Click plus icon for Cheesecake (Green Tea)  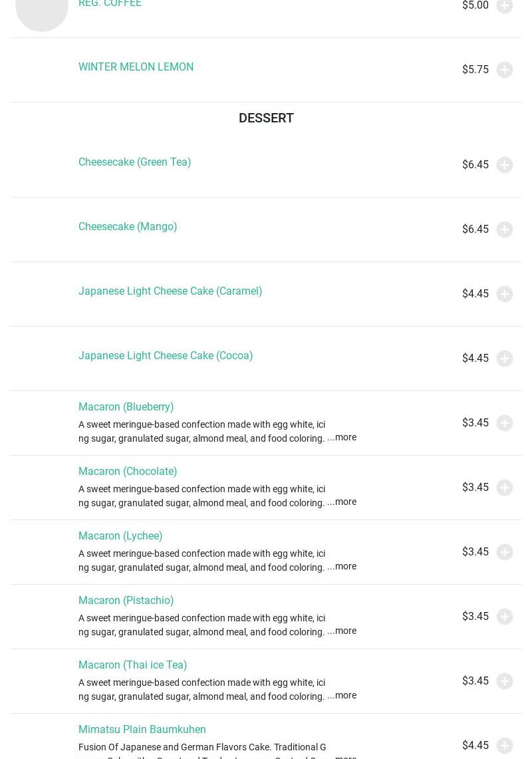tap(504, 165)
